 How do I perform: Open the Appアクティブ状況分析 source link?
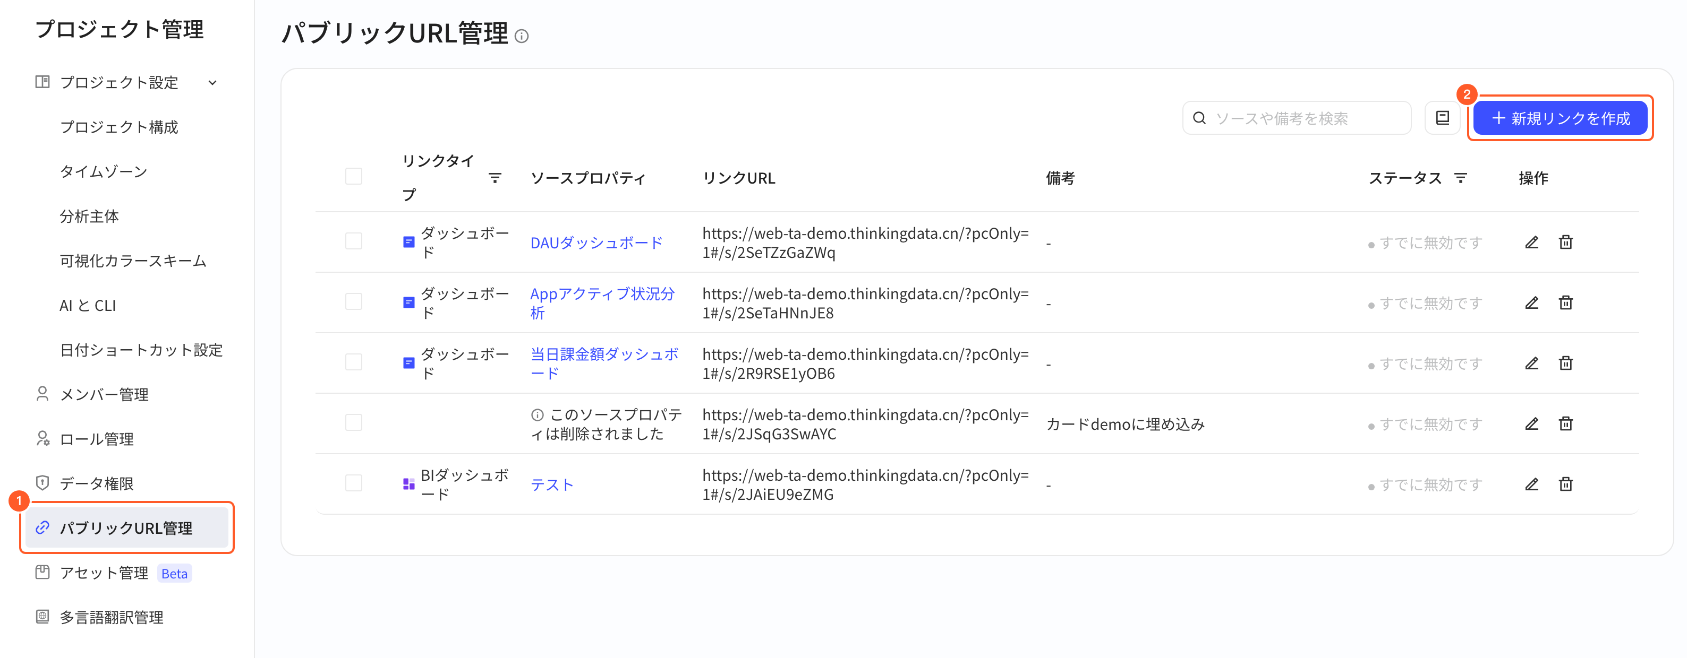click(x=602, y=303)
